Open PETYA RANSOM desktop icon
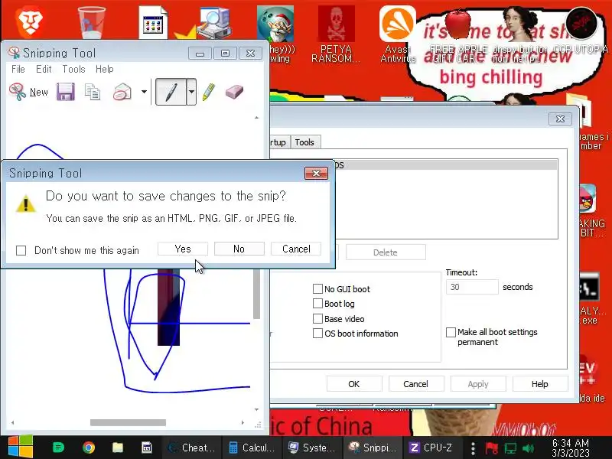612x459 pixels. click(336, 34)
